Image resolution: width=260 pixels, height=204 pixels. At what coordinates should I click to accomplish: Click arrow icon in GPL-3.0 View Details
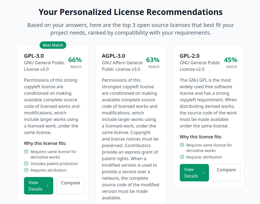coord(47,186)
